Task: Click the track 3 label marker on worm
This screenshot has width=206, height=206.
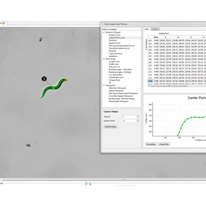Action: click(x=44, y=79)
